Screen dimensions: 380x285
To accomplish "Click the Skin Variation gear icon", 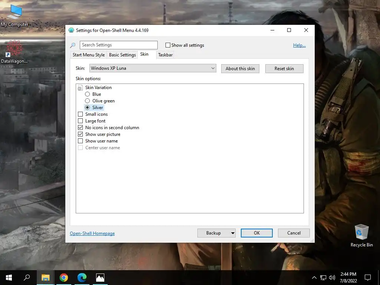I will [80, 88].
